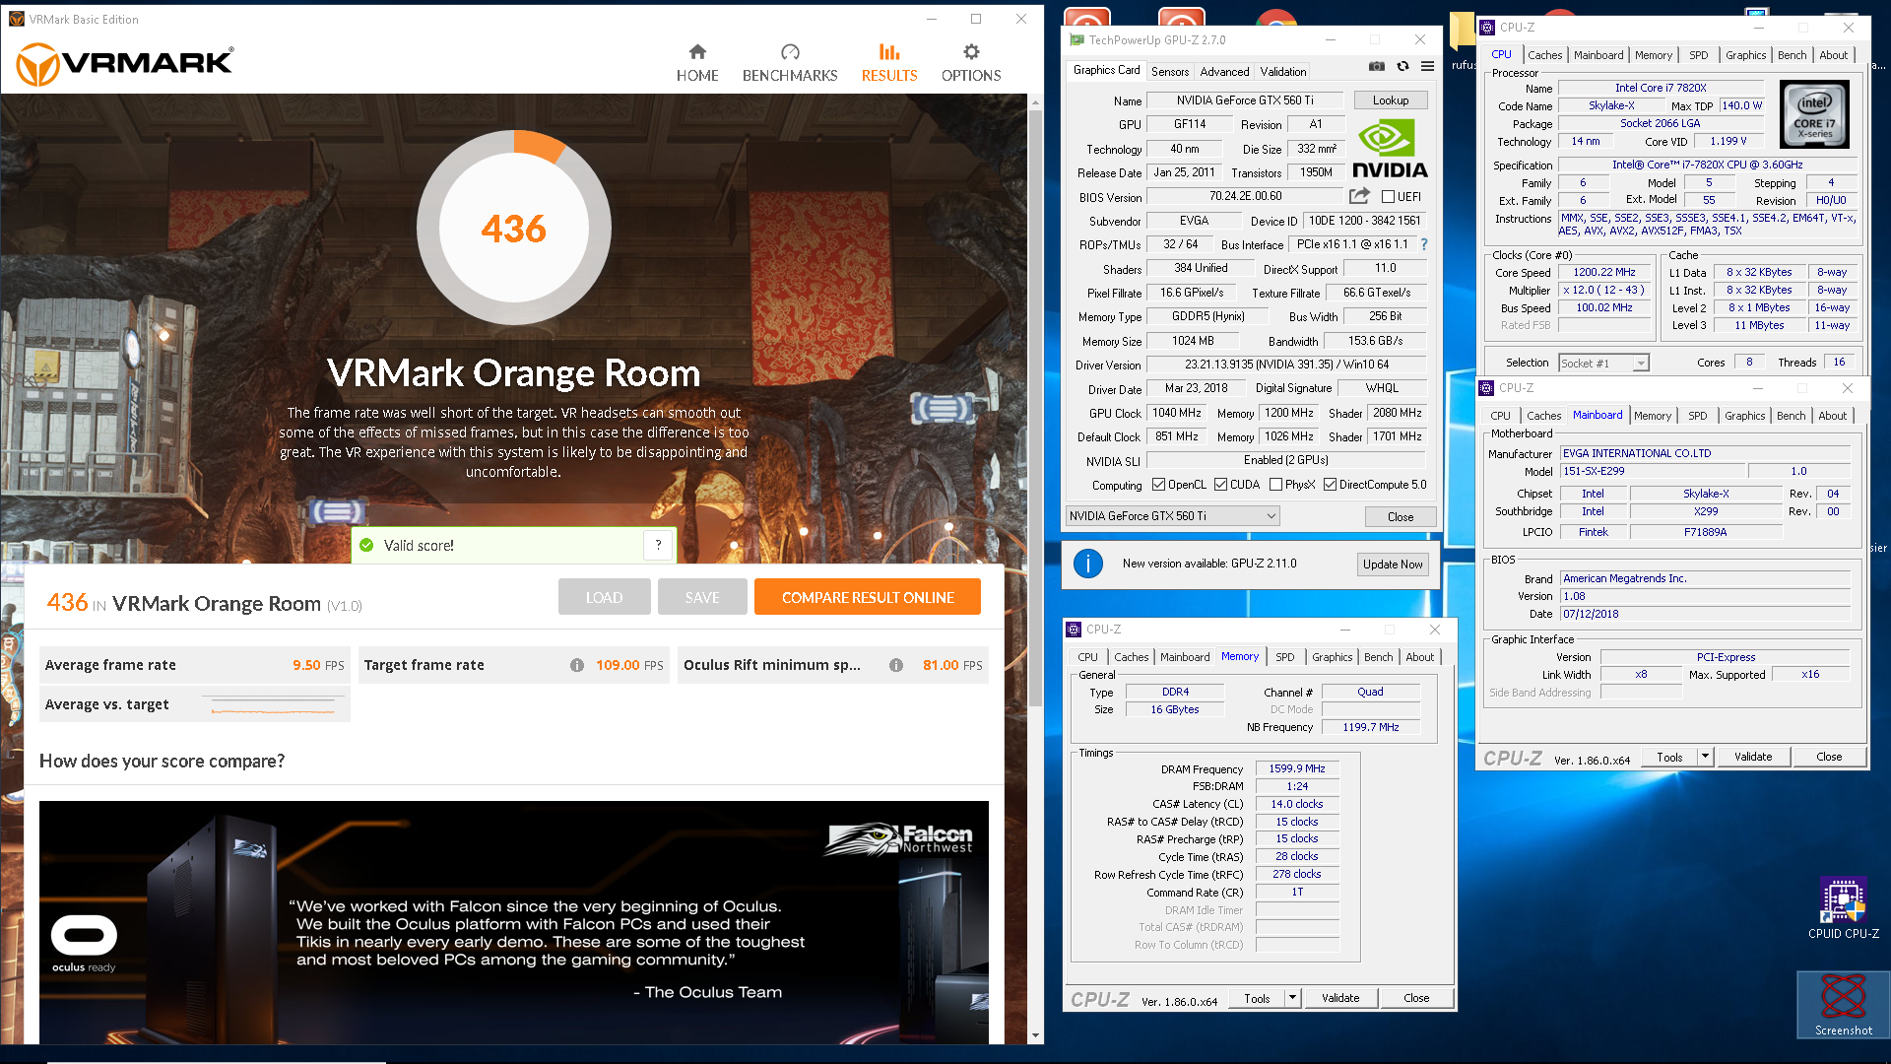Screen dimensions: 1891x1064
Task: Click the GPU-Z title bar app icon
Action: [1076, 40]
